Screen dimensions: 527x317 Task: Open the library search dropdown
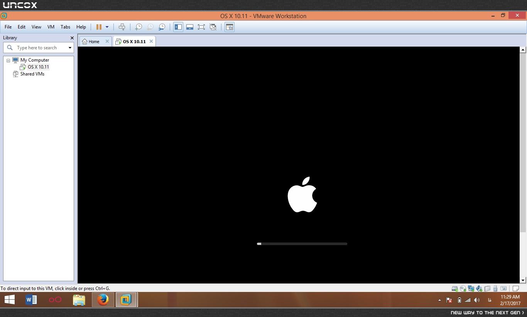tap(70, 48)
